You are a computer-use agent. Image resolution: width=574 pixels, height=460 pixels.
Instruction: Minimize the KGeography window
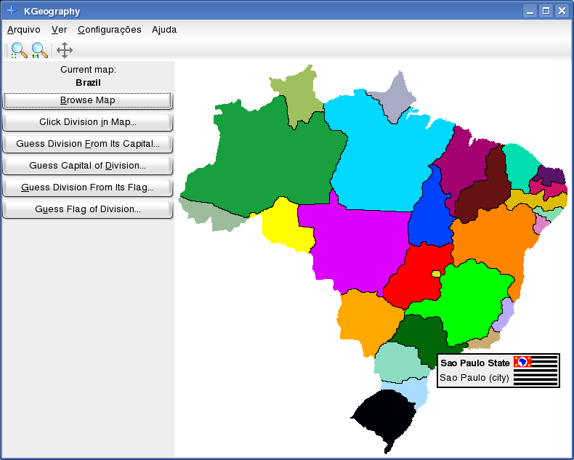pos(530,11)
